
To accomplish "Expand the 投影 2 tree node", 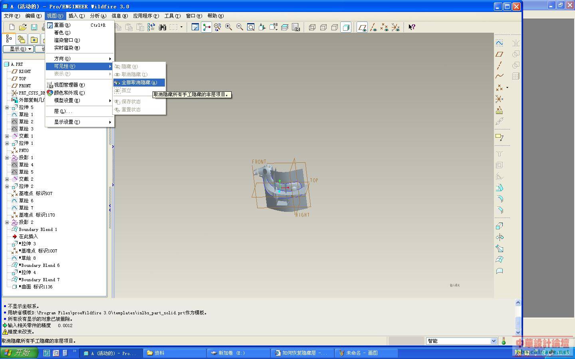I will (7, 222).
